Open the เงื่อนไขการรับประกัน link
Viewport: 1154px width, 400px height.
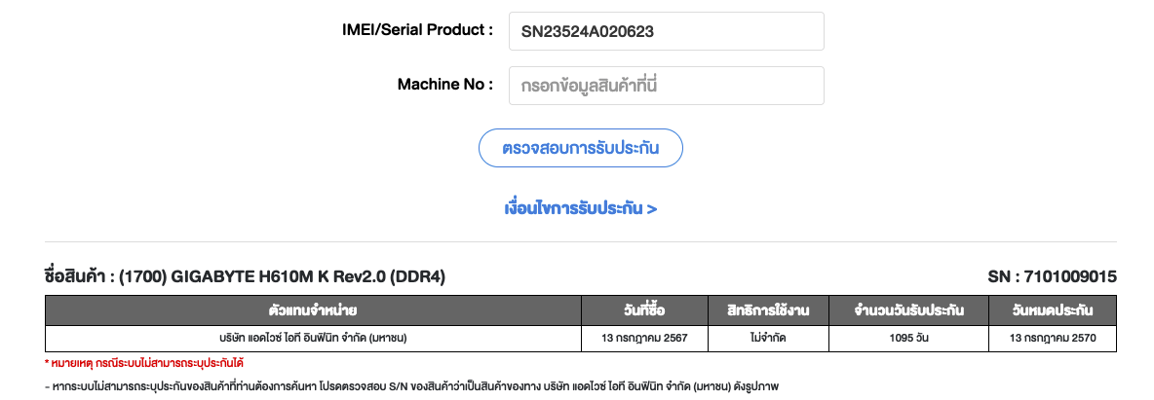(x=580, y=208)
